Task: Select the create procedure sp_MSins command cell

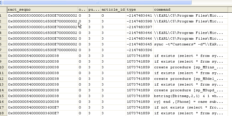Action: point(189,67)
